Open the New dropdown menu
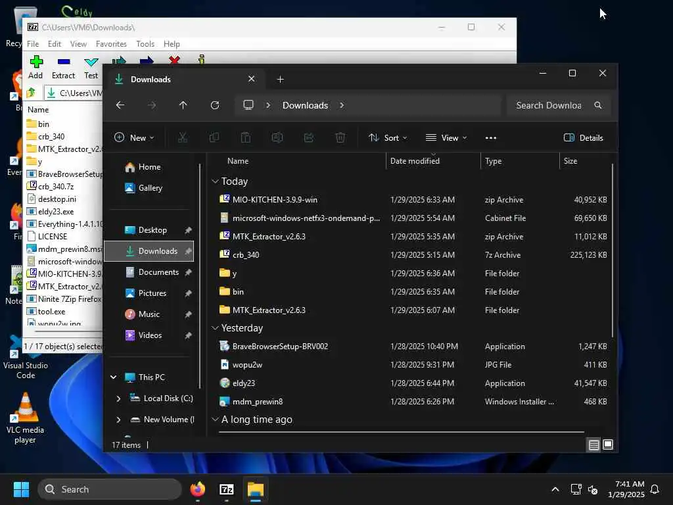This screenshot has height=505, width=673. point(134,138)
